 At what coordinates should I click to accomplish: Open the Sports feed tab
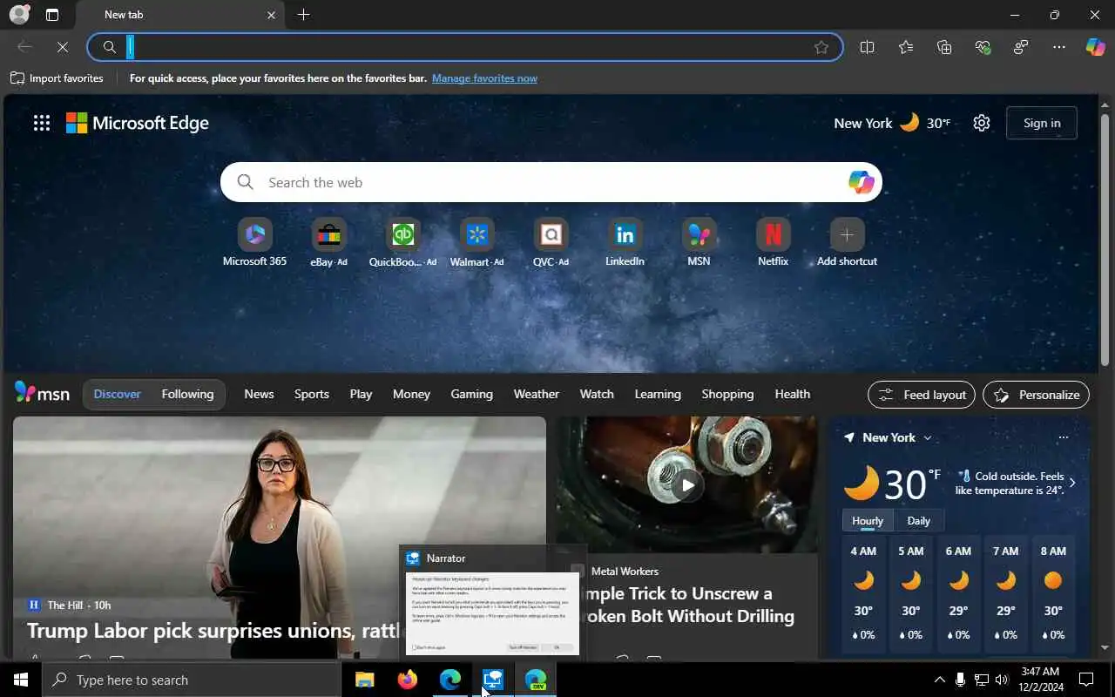click(x=311, y=394)
